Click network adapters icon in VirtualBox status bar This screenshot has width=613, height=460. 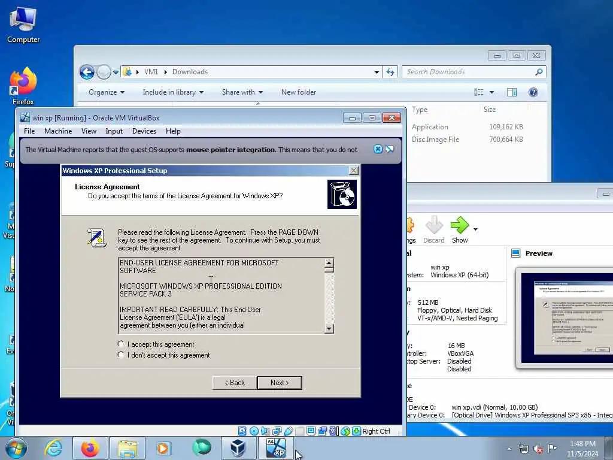pos(277,431)
